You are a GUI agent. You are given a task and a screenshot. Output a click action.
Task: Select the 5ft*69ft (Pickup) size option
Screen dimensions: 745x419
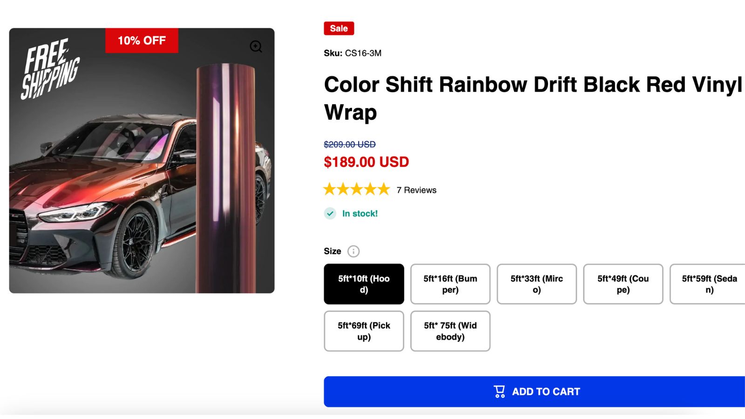364,331
